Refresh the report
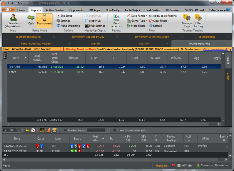The width and height of the screenshot is (234, 171). point(156,26)
